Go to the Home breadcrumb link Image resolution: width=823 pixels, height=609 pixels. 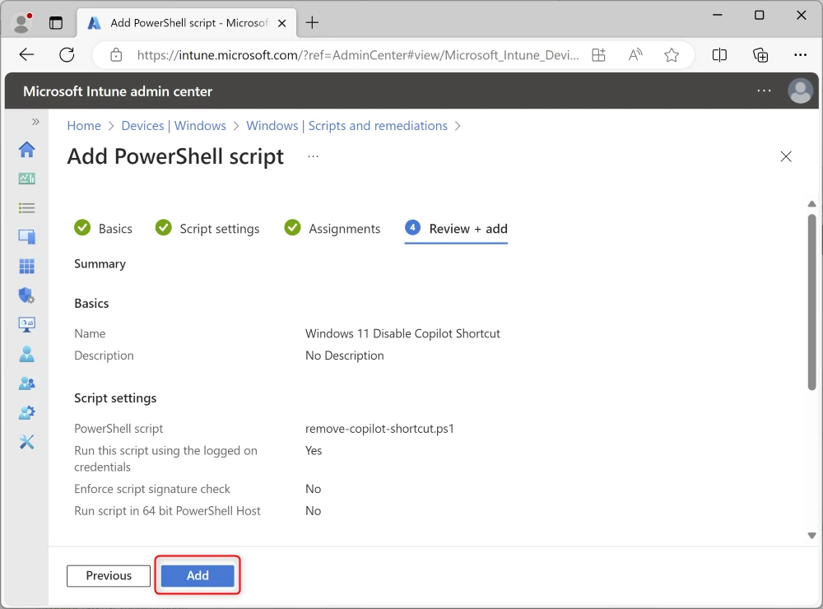coord(84,125)
